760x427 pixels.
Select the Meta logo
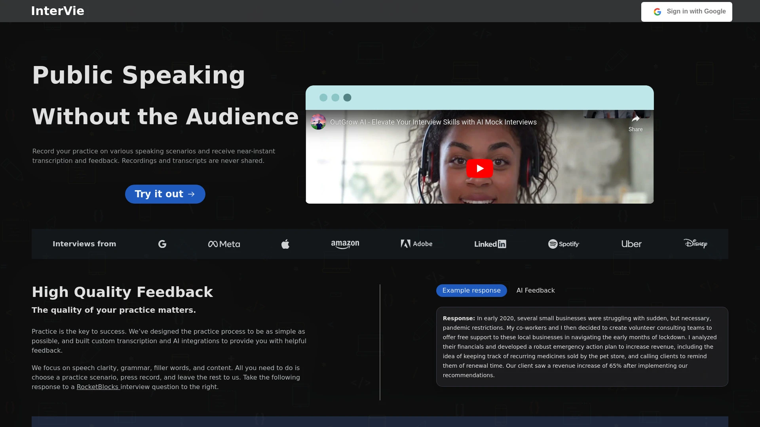tap(224, 244)
